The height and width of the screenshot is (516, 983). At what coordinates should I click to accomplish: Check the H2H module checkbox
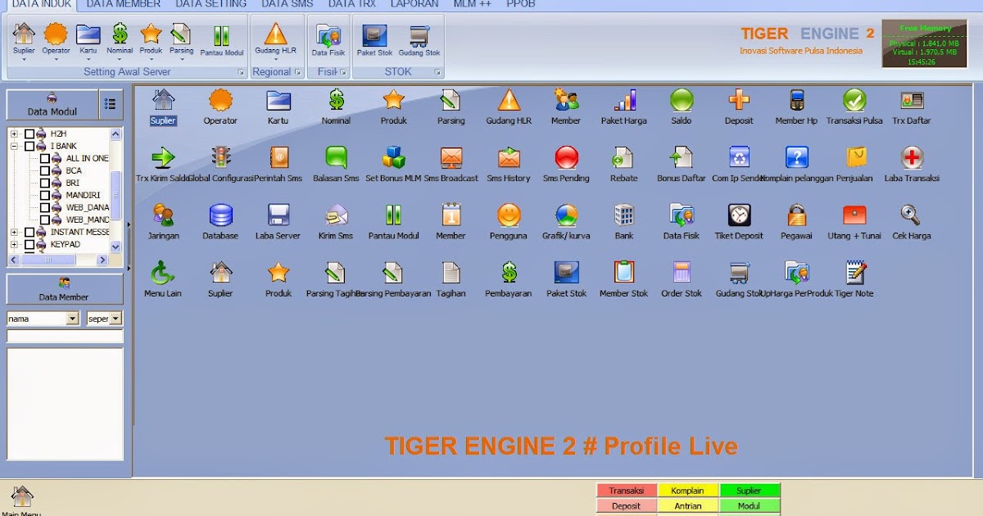point(31,132)
